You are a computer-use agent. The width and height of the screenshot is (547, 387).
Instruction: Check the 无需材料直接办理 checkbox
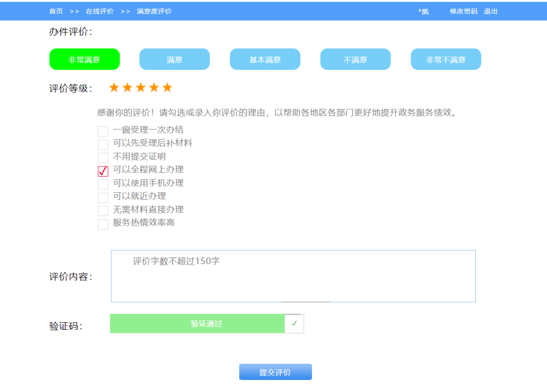click(x=103, y=210)
